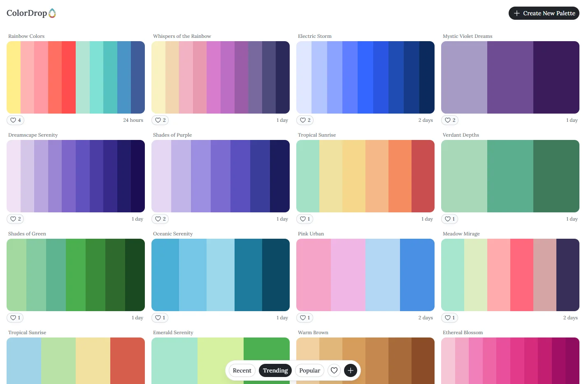Like the Shades of Purple palette
This screenshot has height=384, width=586.
(x=160, y=219)
